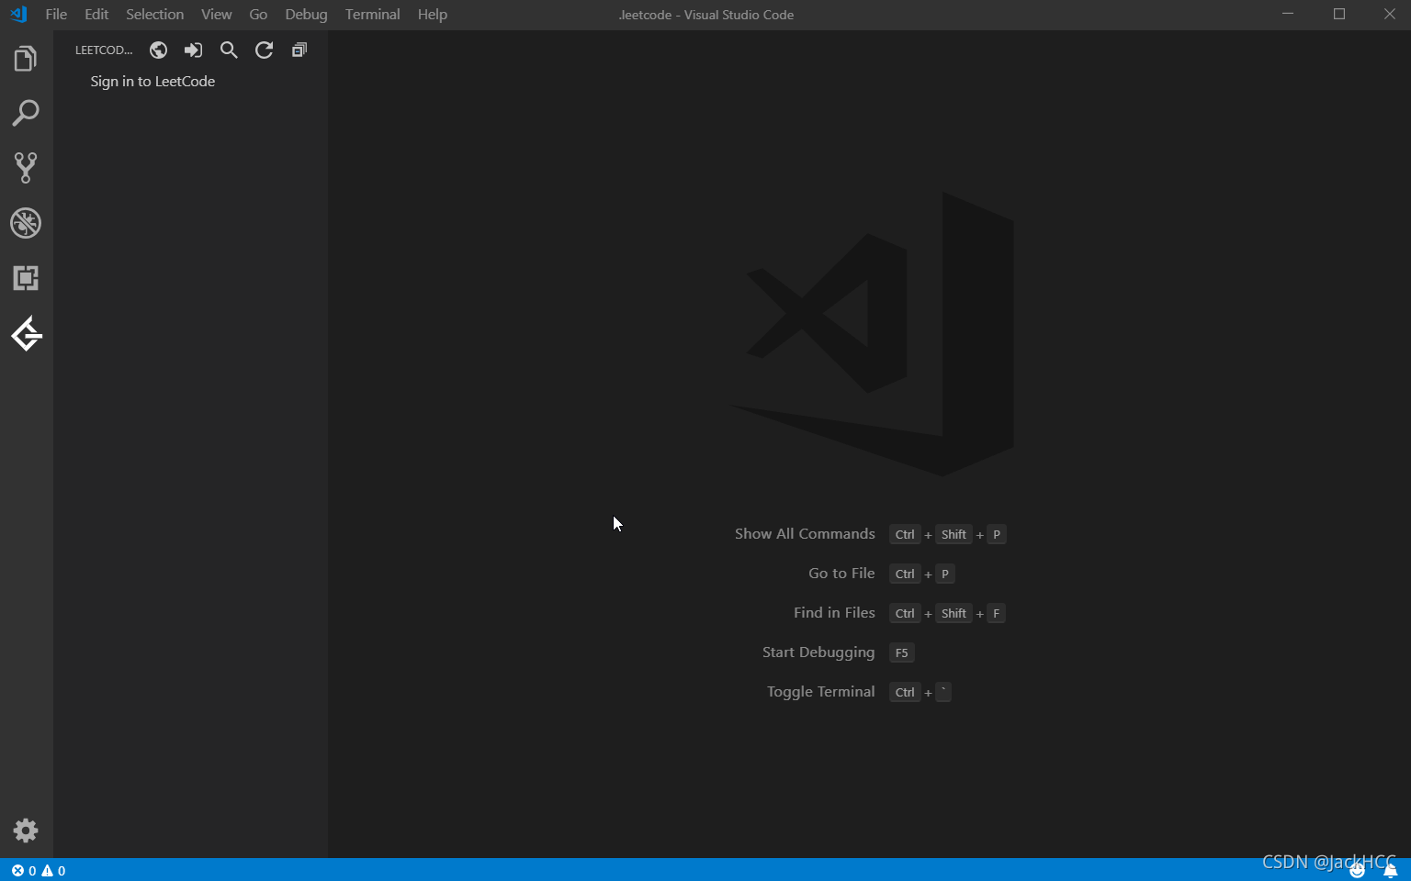The image size is (1411, 881).
Task: Open the Debug view in activity bar
Action: pos(26,223)
